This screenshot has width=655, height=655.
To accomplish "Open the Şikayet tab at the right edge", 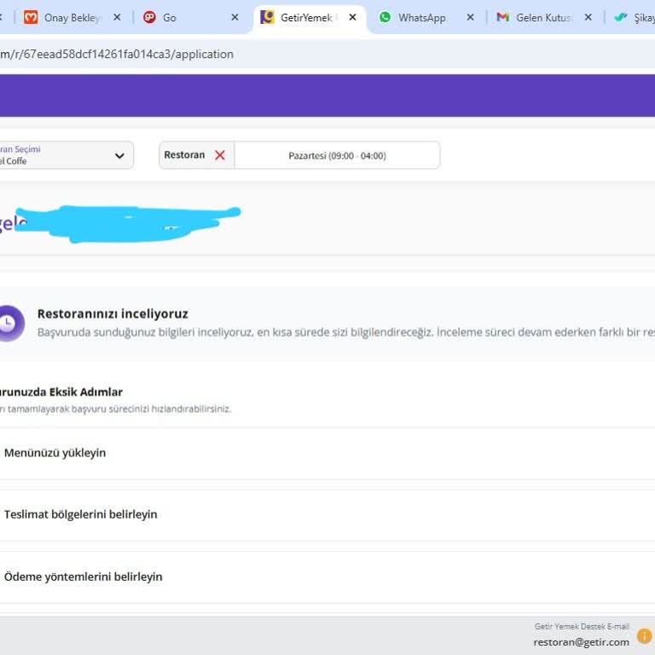I will click(x=635, y=18).
